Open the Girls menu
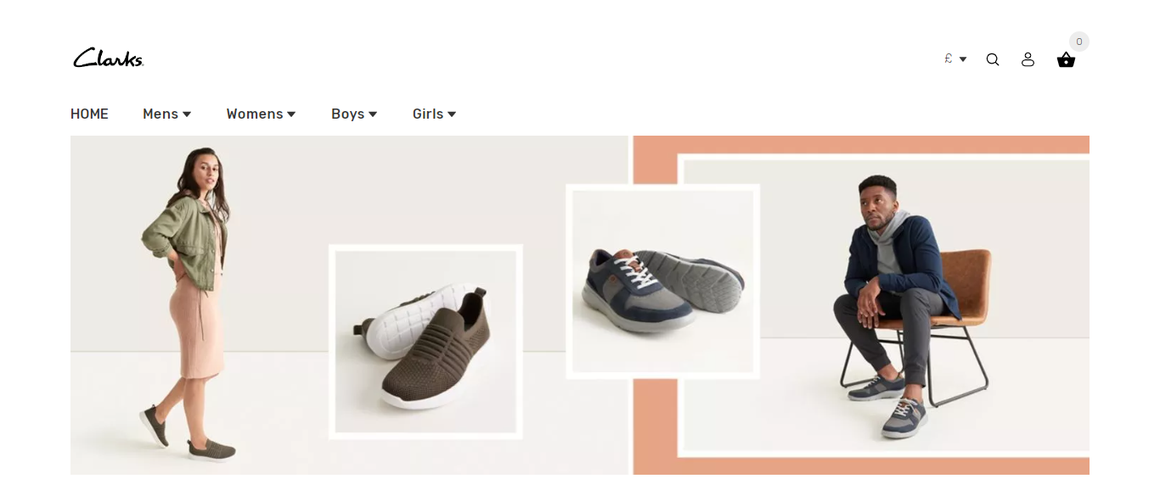The height and width of the screenshot is (490, 1160). click(x=428, y=114)
